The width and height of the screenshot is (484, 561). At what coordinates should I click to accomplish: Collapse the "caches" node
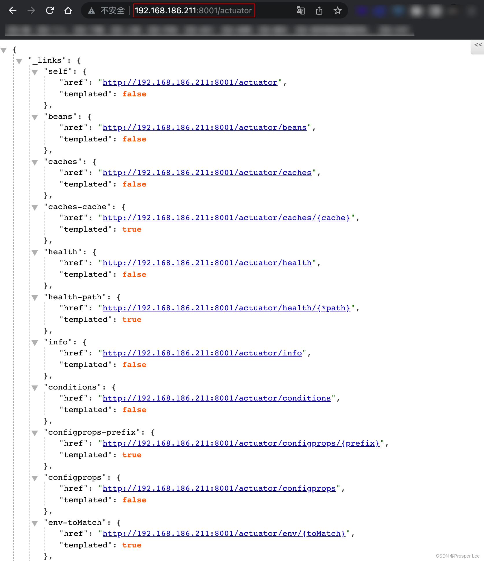[35, 163]
